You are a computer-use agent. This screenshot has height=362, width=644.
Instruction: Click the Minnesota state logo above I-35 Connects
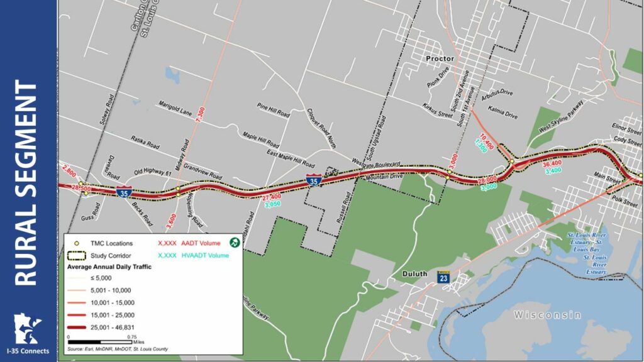click(27, 328)
